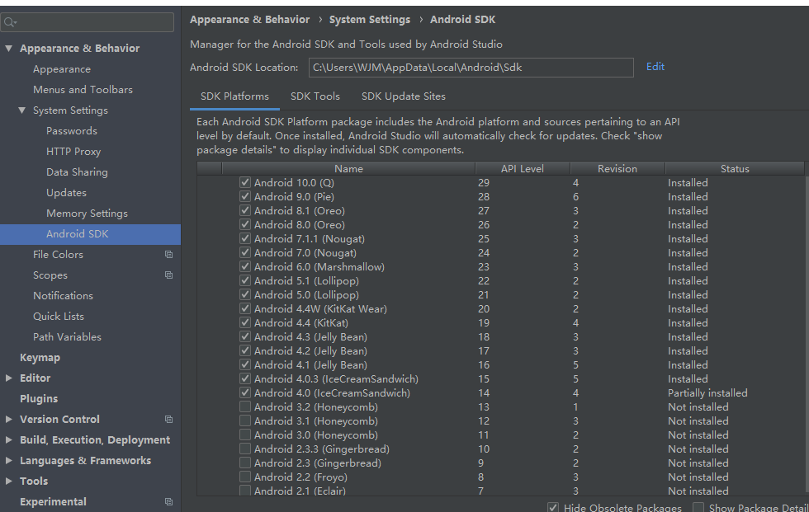Click the System Settings breadcrumb
This screenshot has height=512, width=809.
tap(370, 20)
